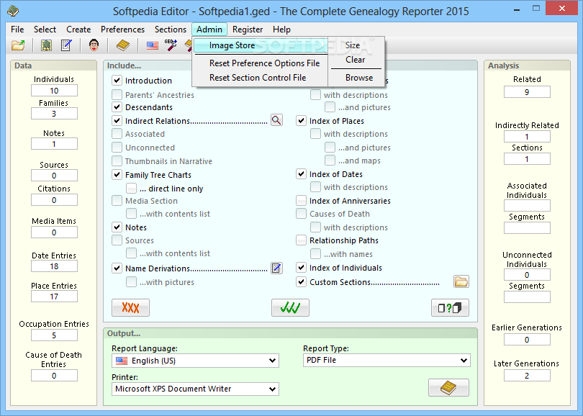Image resolution: width=583 pixels, height=416 pixels.
Task: Open the File menu
Action: [x=17, y=30]
